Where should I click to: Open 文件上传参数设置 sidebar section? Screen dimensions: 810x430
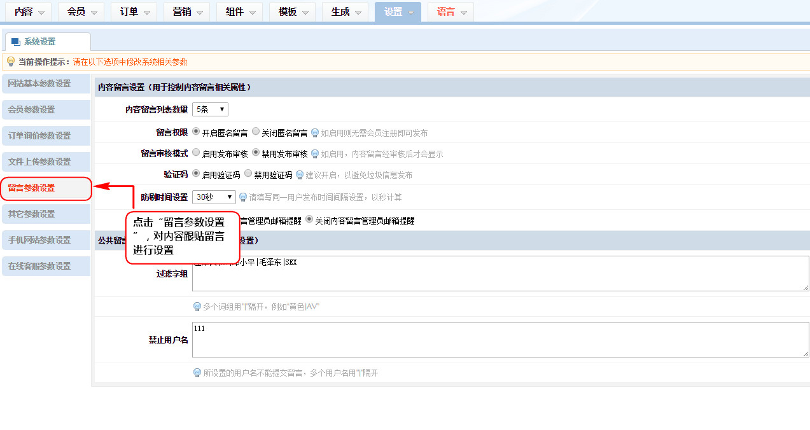[x=46, y=162]
